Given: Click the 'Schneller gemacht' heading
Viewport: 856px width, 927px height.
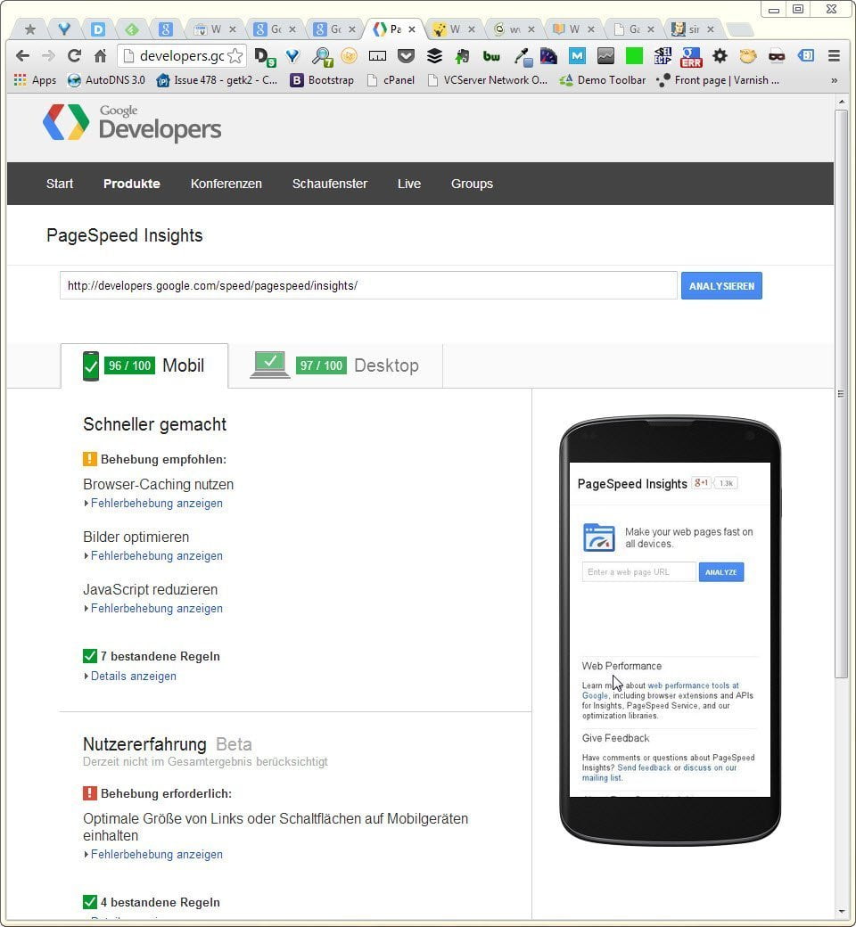Looking at the screenshot, I should (155, 424).
